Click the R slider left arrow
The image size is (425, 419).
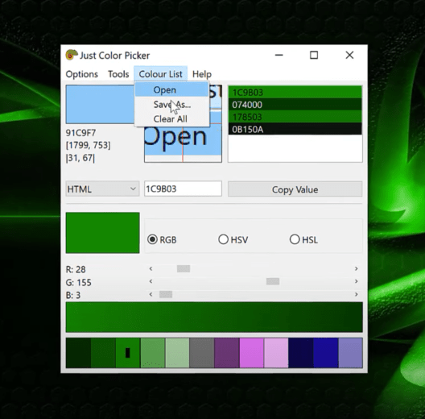151,268
